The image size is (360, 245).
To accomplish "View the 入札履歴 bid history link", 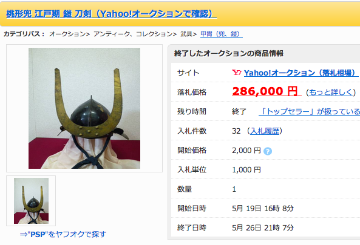I will click(x=265, y=131).
